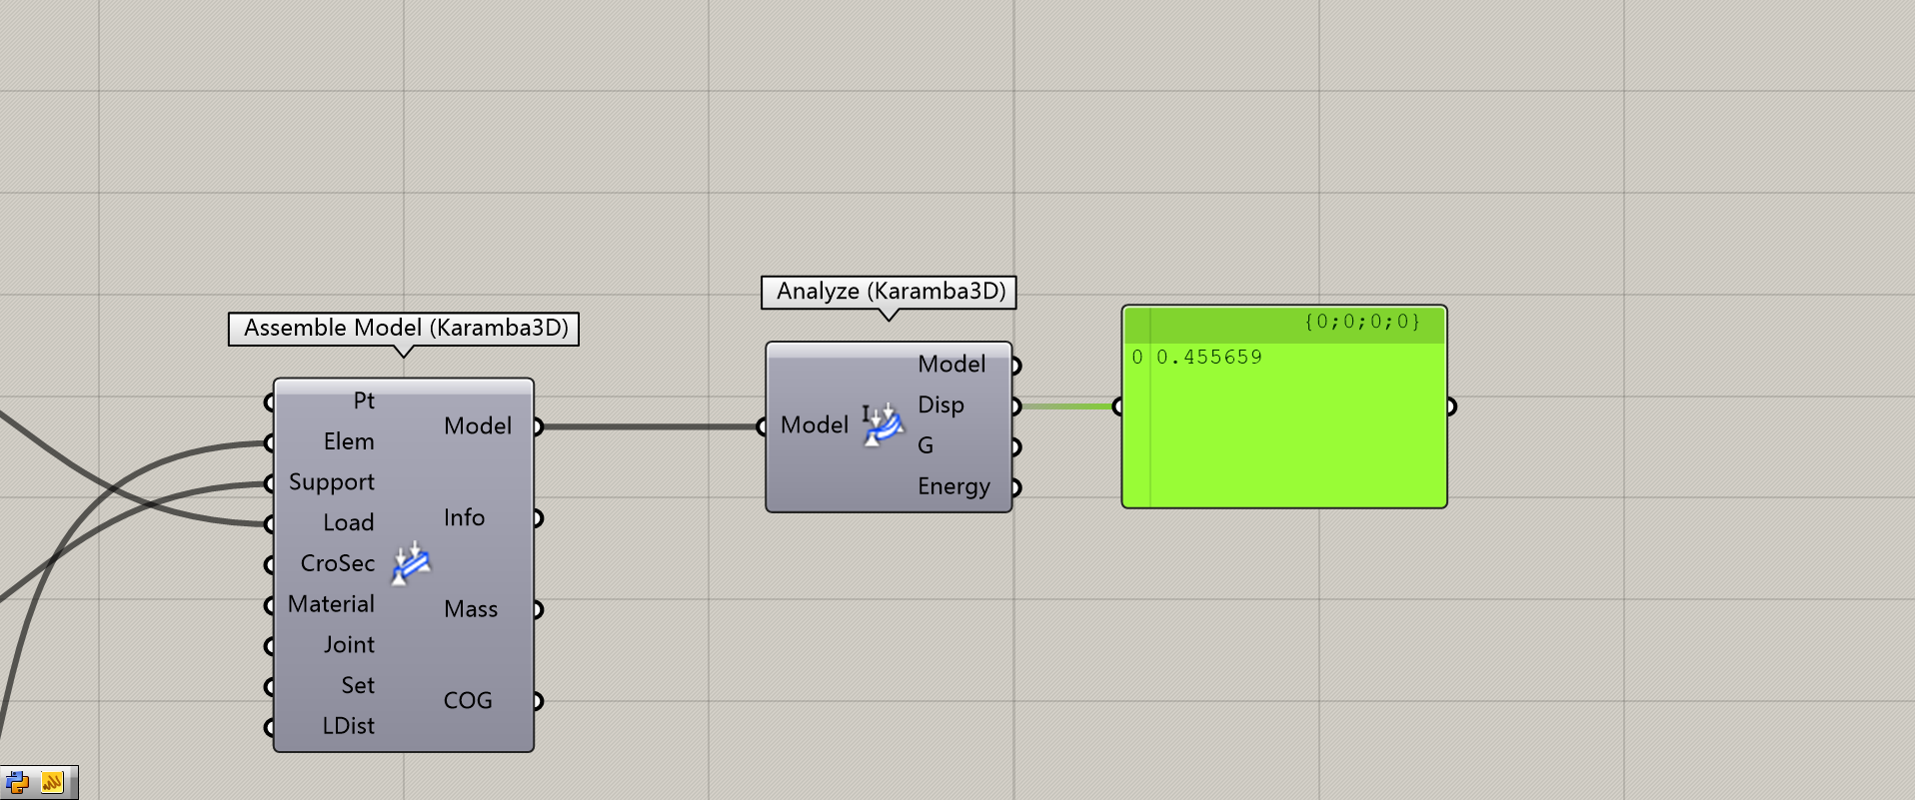Select the Pt input on Assemble Model
This screenshot has width=1915, height=800.
(x=364, y=401)
